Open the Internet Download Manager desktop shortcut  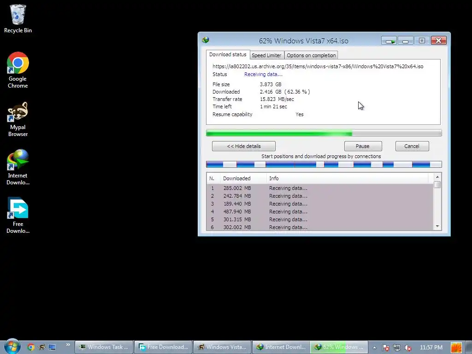pyautogui.click(x=18, y=167)
